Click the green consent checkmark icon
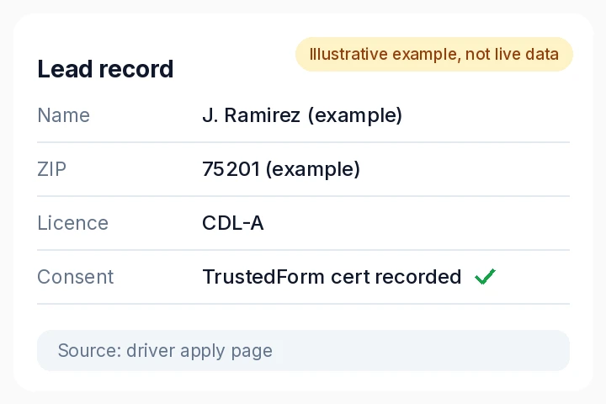This screenshot has height=404, width=606. click(485, 276)
